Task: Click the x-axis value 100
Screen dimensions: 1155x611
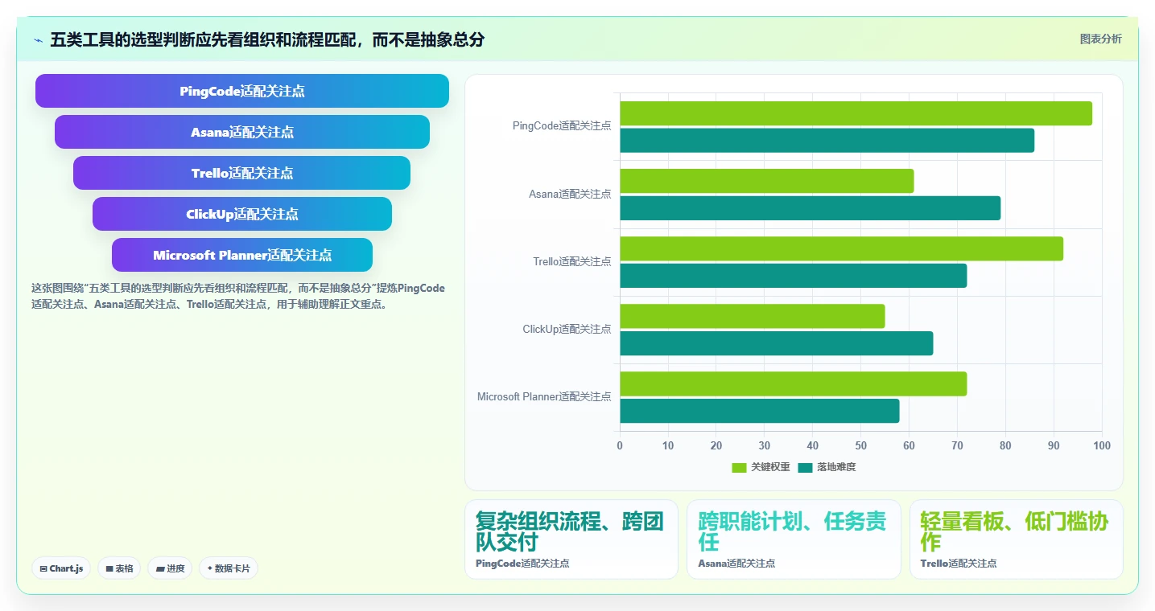Action: [x=1102, y=445]
